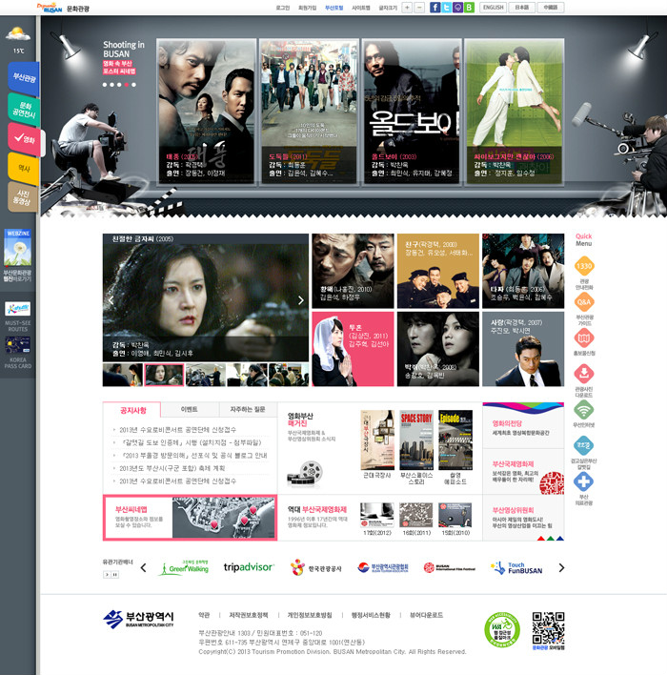Open the MUST-SEE ROUTES banner icon

18,309
